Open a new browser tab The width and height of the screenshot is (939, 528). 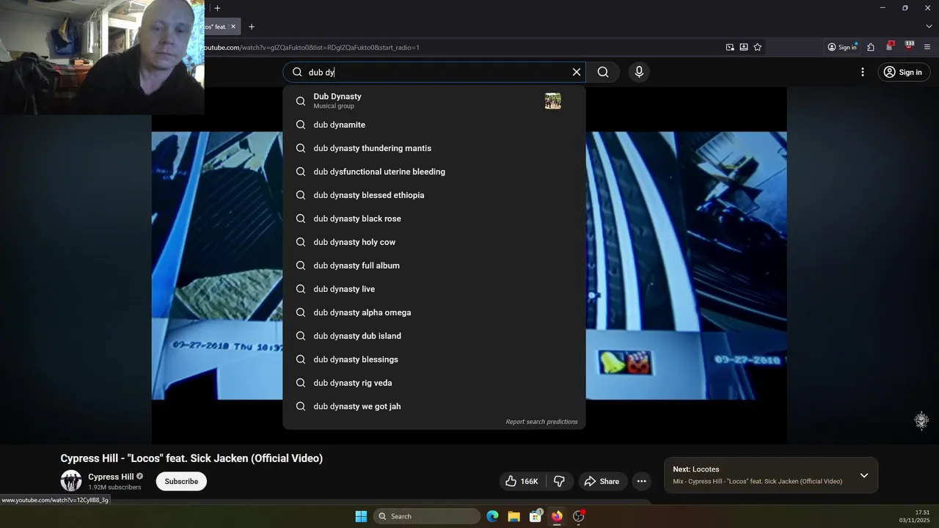pos(252,26)
